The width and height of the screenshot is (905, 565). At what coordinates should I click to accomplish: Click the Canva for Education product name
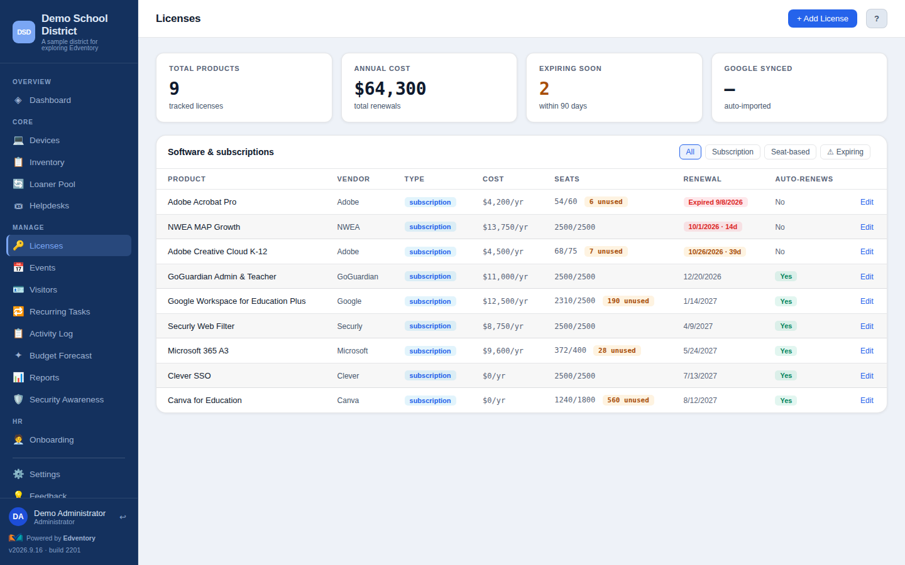205,401
